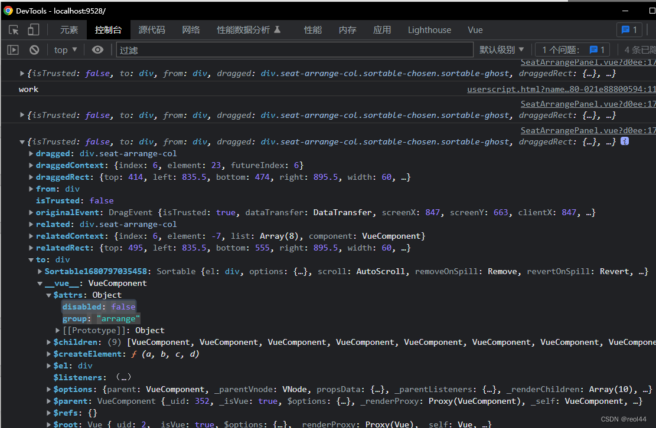Switch to the Vue tab
Screen dimensions: 656x428
tap(475, 30)
